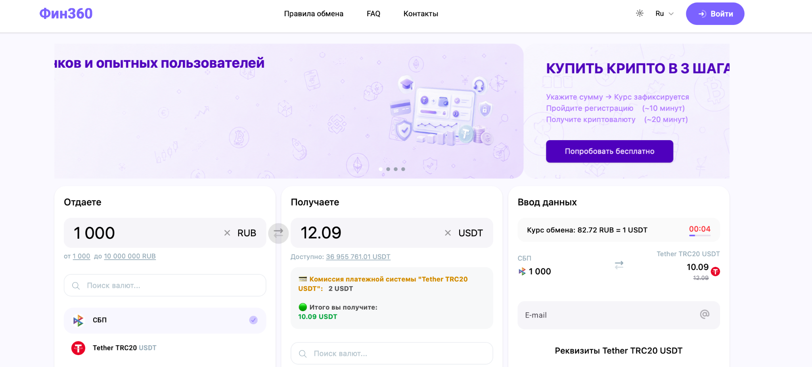Image resolution: width=812 pixels, height=367 pixels.
Task: Swap currencies with the arrows button
Action: tap(278, 233)
